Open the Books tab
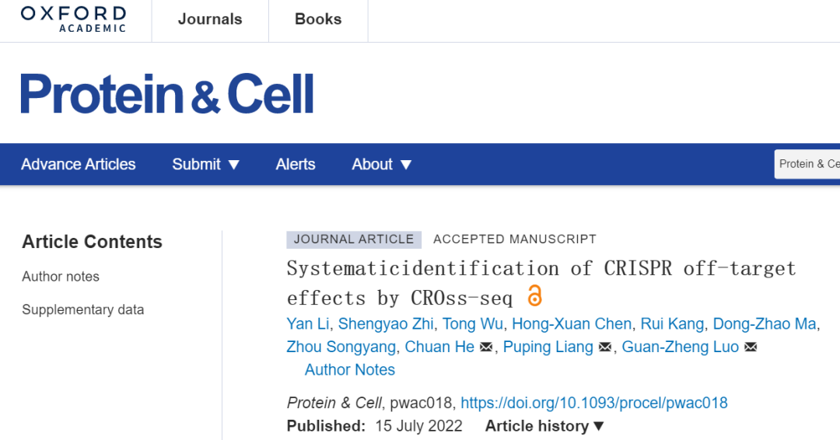Screen dimensions: 840x440 point(318,19)
